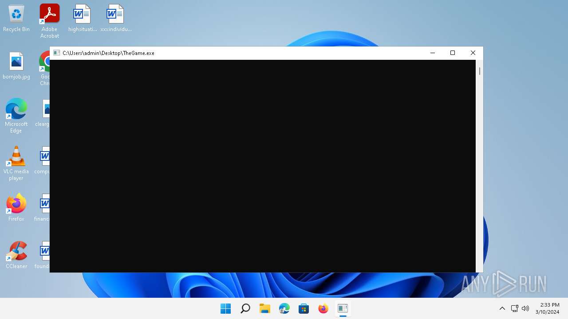Open the Windows Start menu
The height and width of the screenshot is (319, 568).
coord(226,308)
